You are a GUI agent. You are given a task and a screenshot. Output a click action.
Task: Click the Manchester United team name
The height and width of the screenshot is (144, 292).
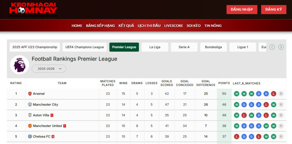(x=47, y=126)
